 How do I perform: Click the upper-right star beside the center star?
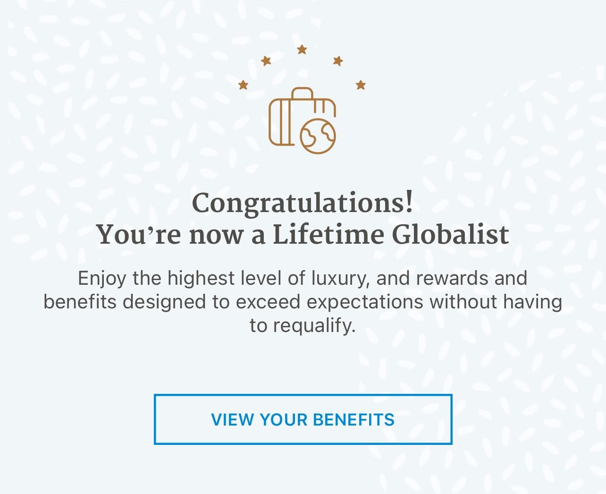[338, 61]
